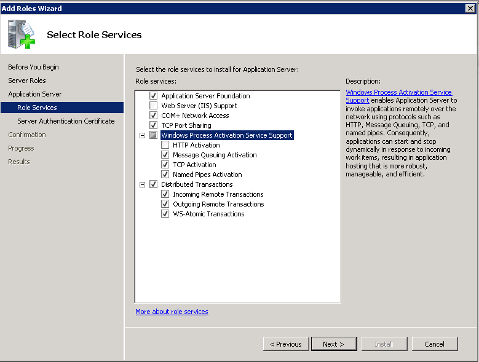The image size is (479, 362).
Task: Click the Next button
Action: (334, 344)
